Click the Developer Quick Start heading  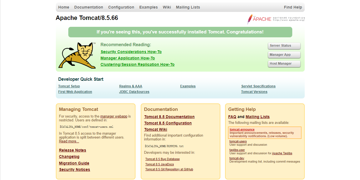81,79
